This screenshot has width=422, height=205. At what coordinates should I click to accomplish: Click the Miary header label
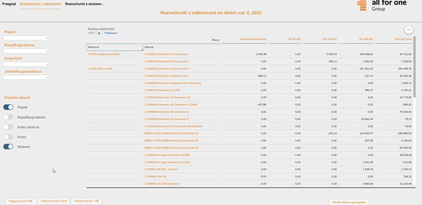click(215, 40)
